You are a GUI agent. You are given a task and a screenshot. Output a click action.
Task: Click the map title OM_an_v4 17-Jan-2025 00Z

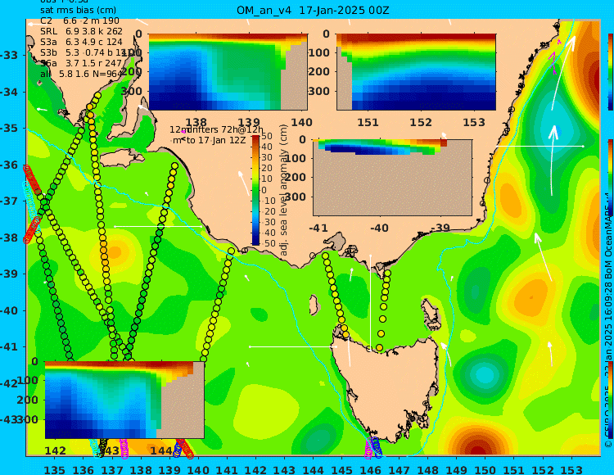(313, 11)
